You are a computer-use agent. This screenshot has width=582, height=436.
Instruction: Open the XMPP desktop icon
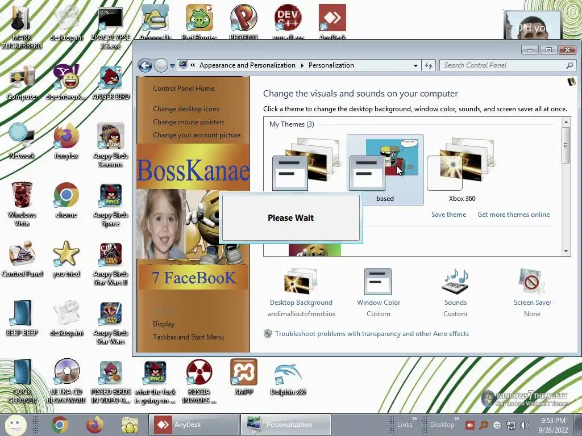tap(243, 377)
